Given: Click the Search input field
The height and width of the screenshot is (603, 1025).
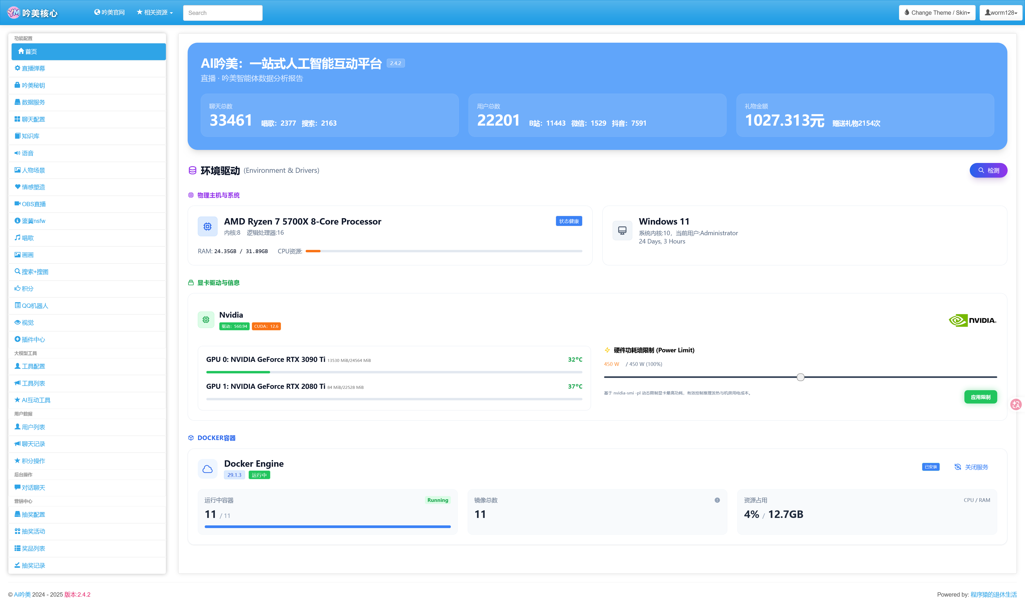Looking at the screenshot, I should [223, 13].
